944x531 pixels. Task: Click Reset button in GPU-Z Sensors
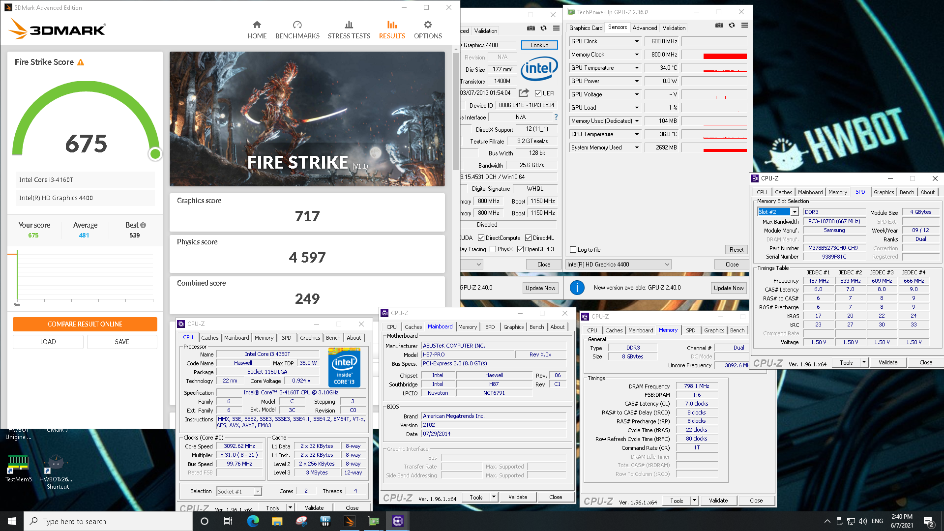coord(736,250)
